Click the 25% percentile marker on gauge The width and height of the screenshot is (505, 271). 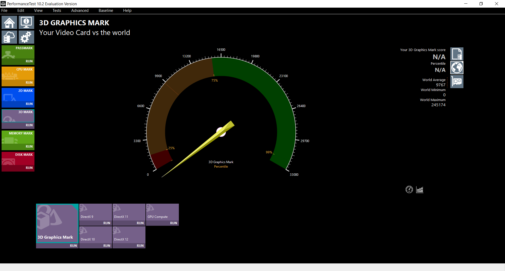[171, 148]
